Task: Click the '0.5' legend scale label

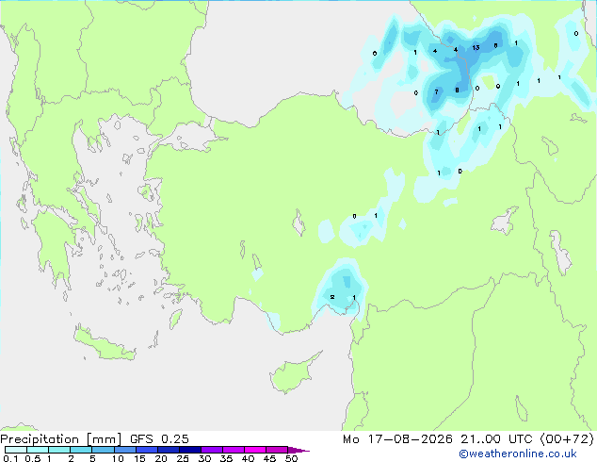Action: tap(32, 458)
